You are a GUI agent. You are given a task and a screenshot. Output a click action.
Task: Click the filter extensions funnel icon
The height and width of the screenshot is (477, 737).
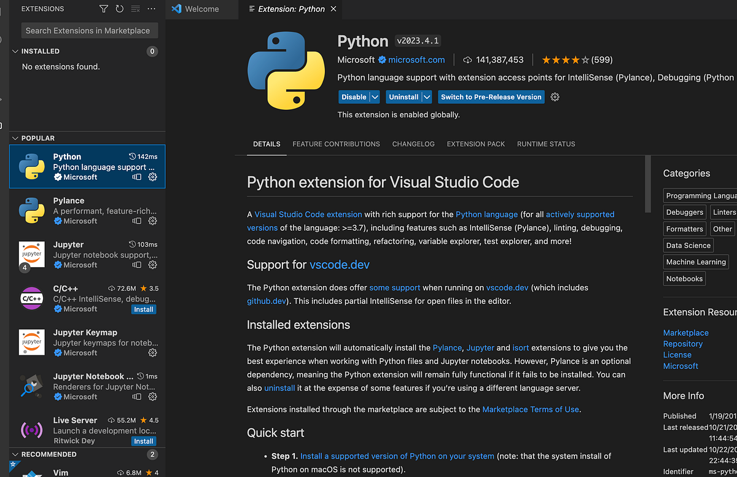point(104,9)
